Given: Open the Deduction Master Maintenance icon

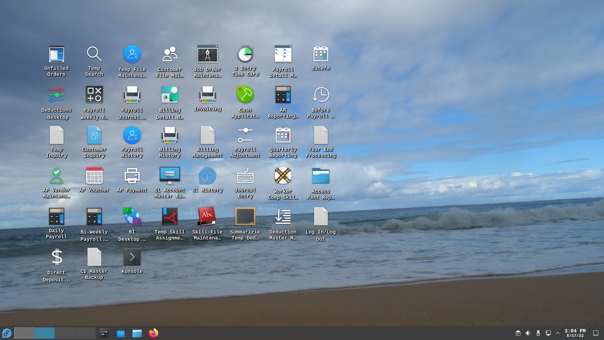Looking at the screenshot, I should pos(283,217).
